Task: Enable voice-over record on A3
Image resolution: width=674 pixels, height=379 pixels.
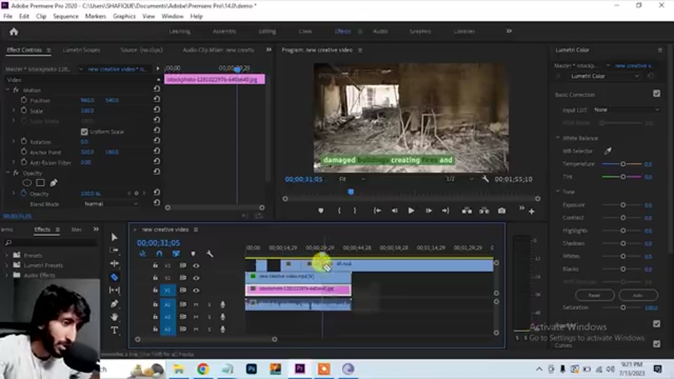Action: coord(222,330)
